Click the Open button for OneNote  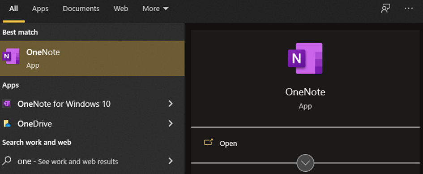click(305, 143)
